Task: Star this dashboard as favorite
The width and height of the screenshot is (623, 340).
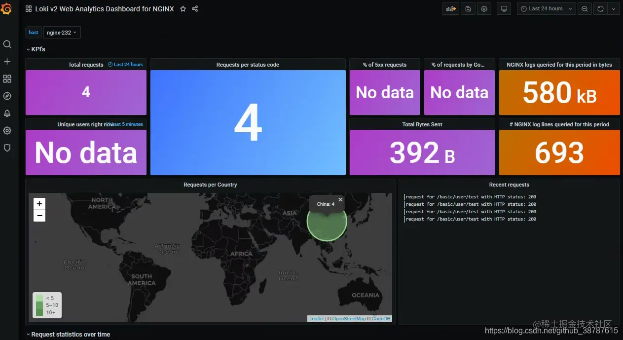Action: 183,9
